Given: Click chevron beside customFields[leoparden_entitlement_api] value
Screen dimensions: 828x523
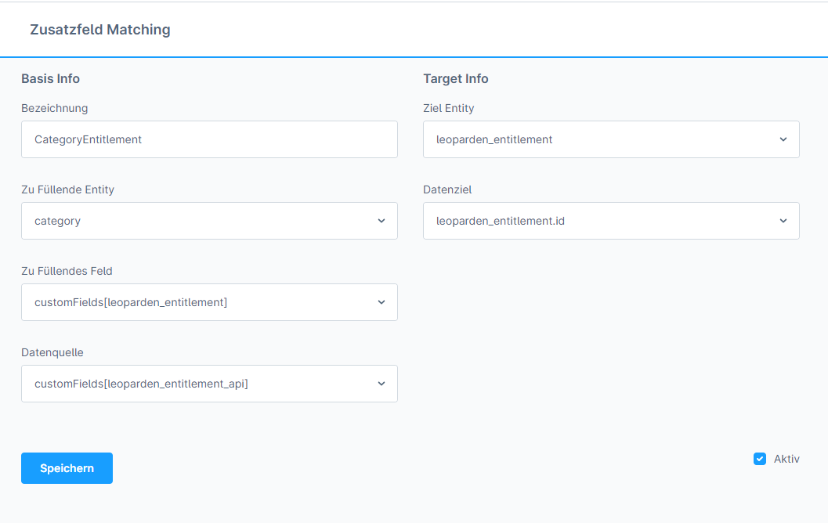Looking at the screenshot, I should (381, 384).
